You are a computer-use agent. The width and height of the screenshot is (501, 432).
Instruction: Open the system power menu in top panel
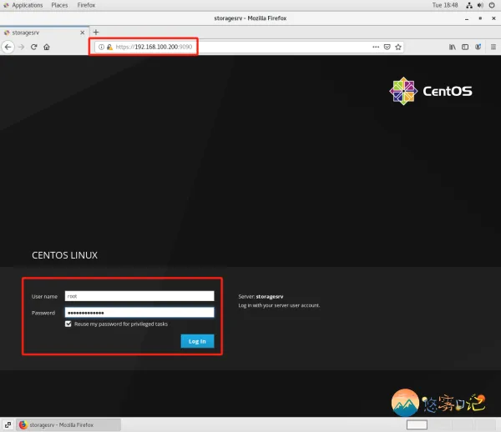pyautogui.click(x=491, y=5)
